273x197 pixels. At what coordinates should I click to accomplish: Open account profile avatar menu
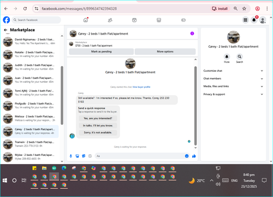click(263, 20)
